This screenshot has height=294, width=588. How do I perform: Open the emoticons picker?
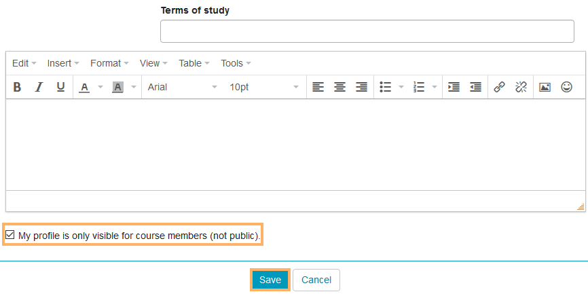tap(566, 87)
